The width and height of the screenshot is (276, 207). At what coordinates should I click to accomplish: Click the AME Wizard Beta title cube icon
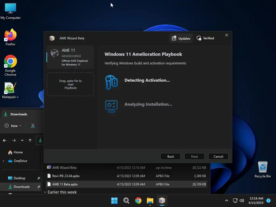[x=52, y=38]
